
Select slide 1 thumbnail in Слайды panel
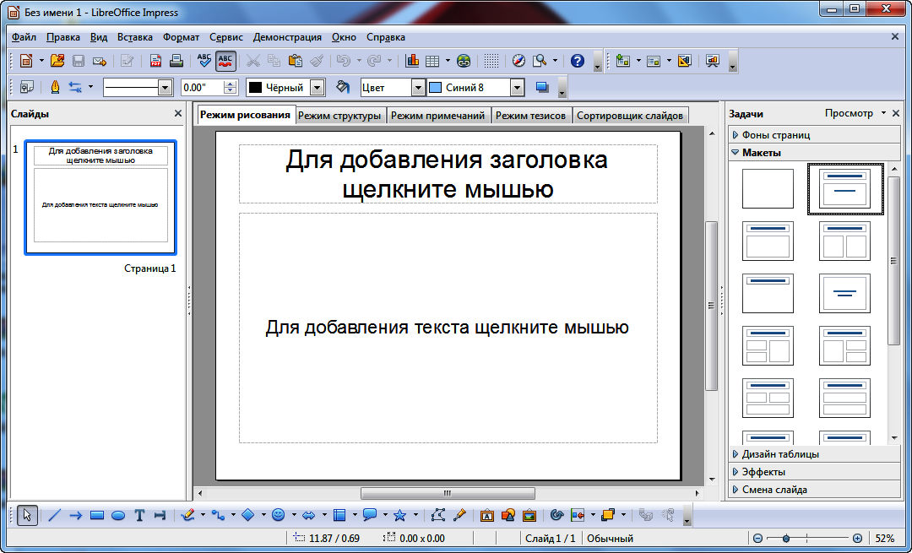[100, 197]
